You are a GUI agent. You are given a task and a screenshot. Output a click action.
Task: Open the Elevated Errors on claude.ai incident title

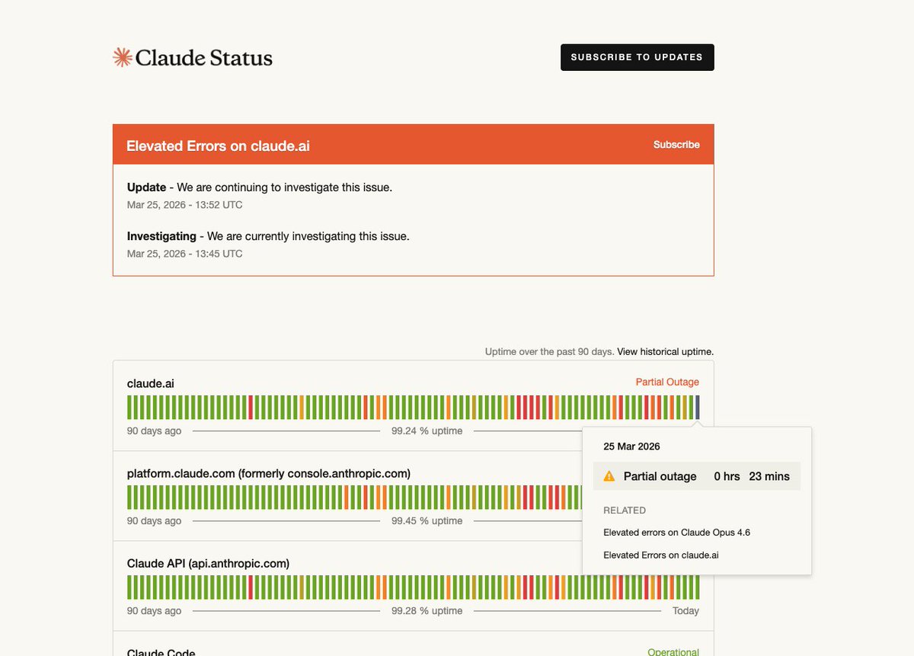[x=218, y=146]
